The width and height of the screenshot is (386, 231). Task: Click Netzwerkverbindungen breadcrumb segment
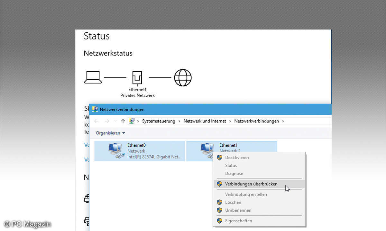[256, 121]
